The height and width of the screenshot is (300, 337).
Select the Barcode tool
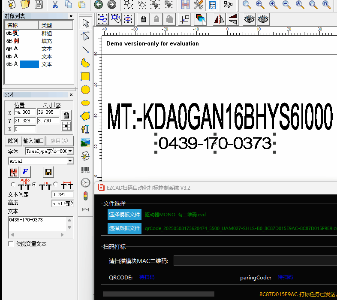[85, 170]
